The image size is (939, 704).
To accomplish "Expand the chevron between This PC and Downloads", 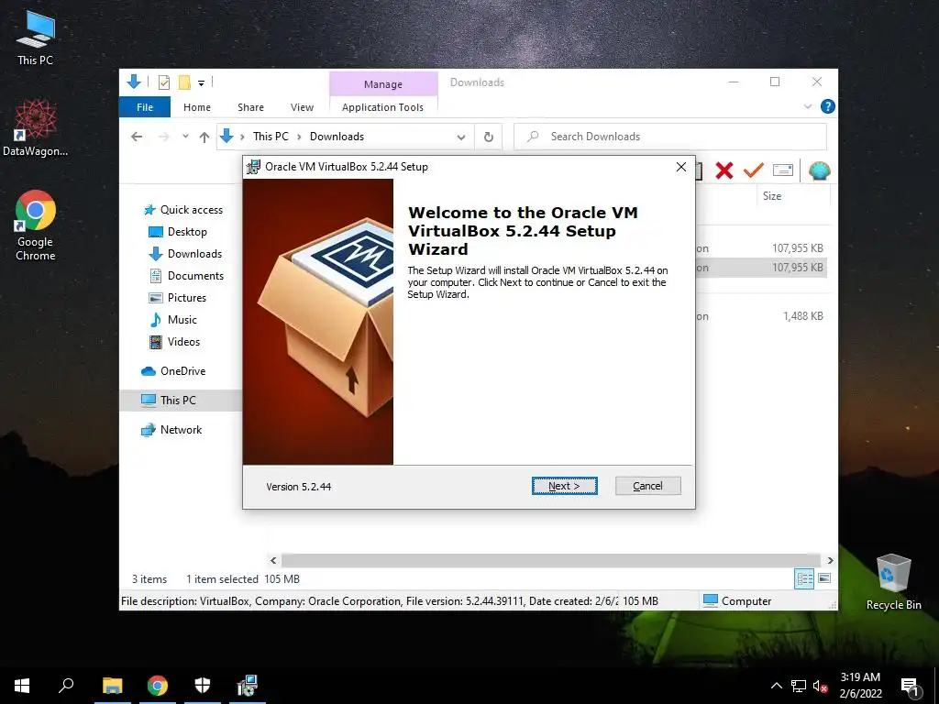I will click(x=299, y=137).
